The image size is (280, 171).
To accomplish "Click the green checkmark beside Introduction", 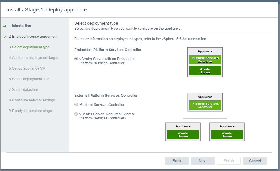I will 5,26.
